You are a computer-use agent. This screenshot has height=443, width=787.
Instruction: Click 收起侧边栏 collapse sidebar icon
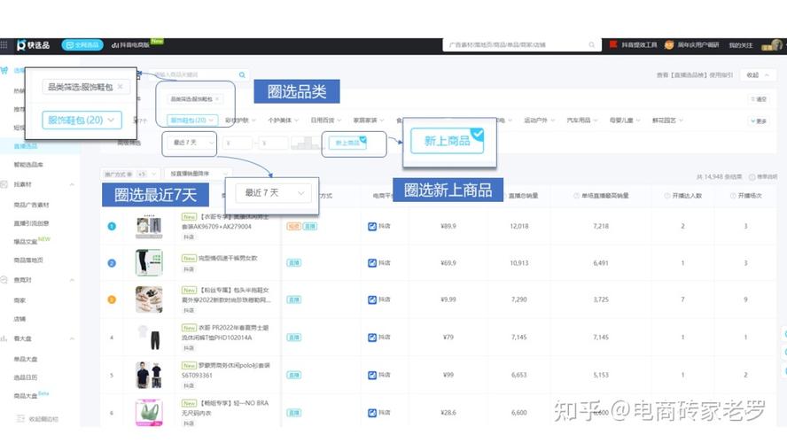(x=20, y=418)
